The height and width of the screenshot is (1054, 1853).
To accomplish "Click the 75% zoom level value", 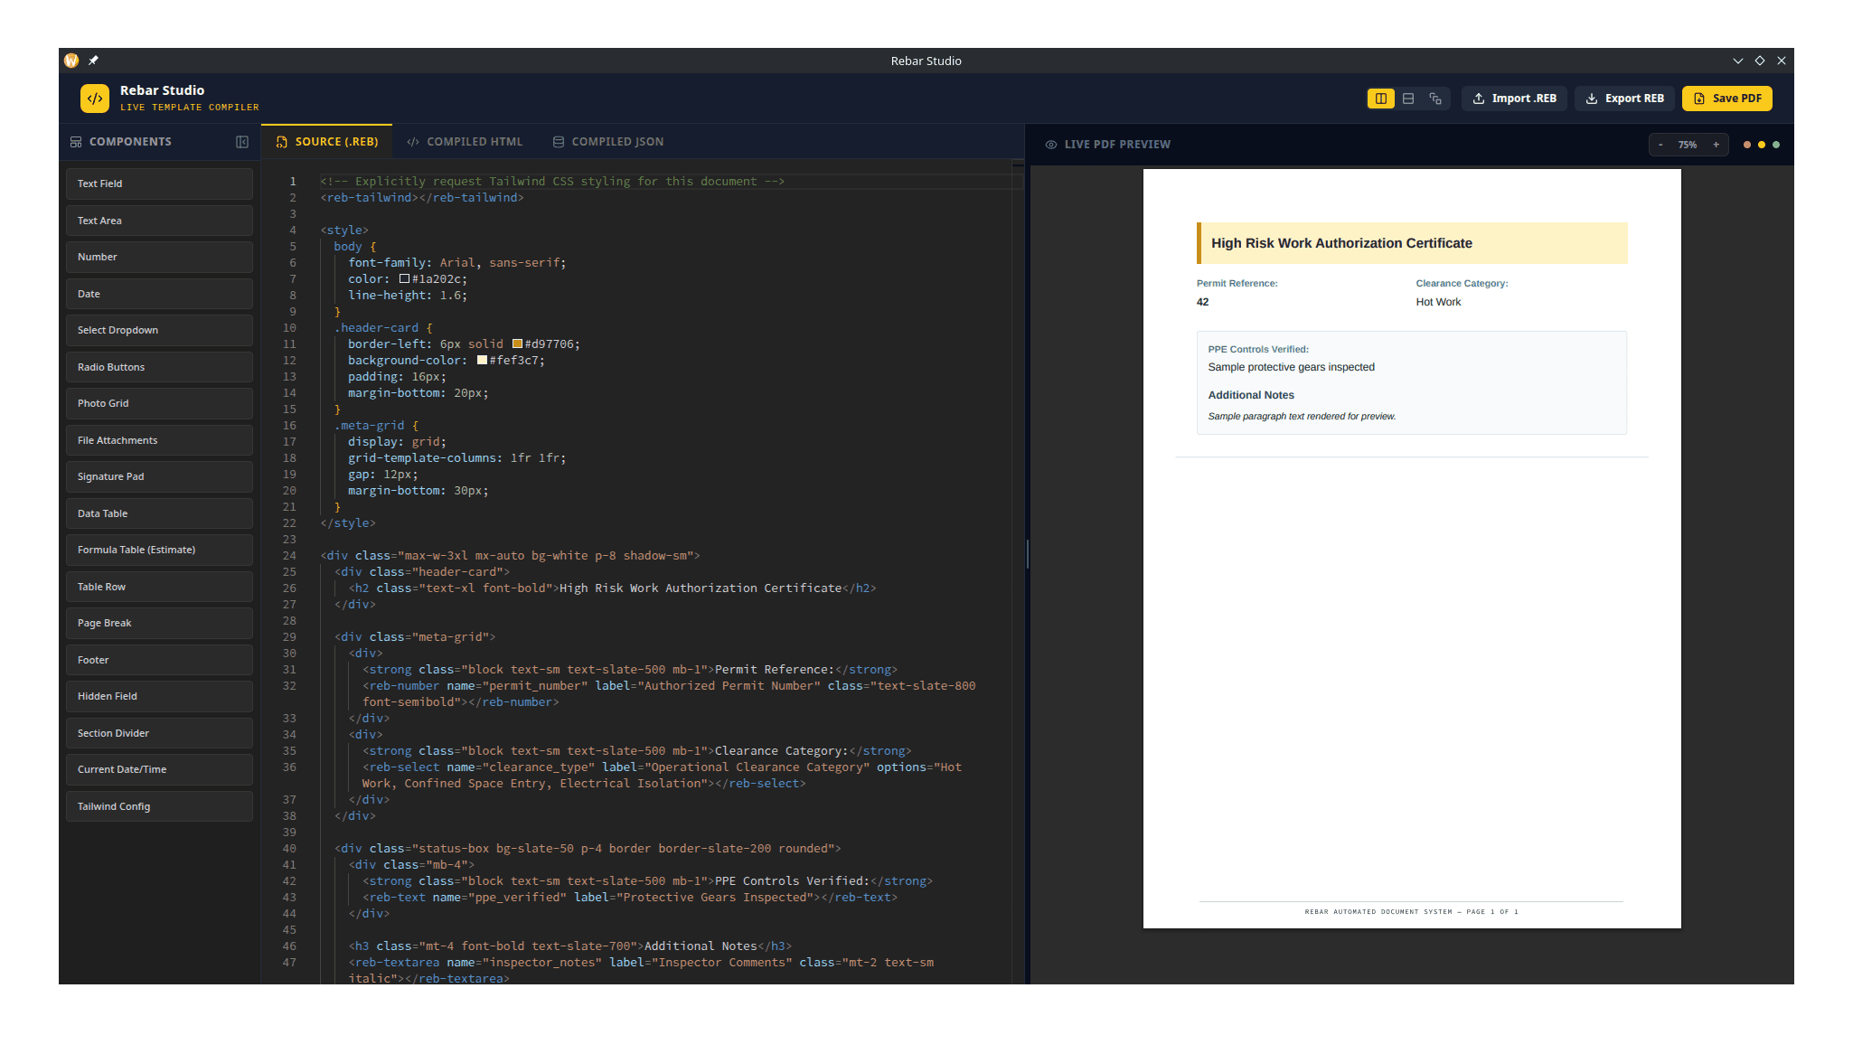I will pos(1688,145).
